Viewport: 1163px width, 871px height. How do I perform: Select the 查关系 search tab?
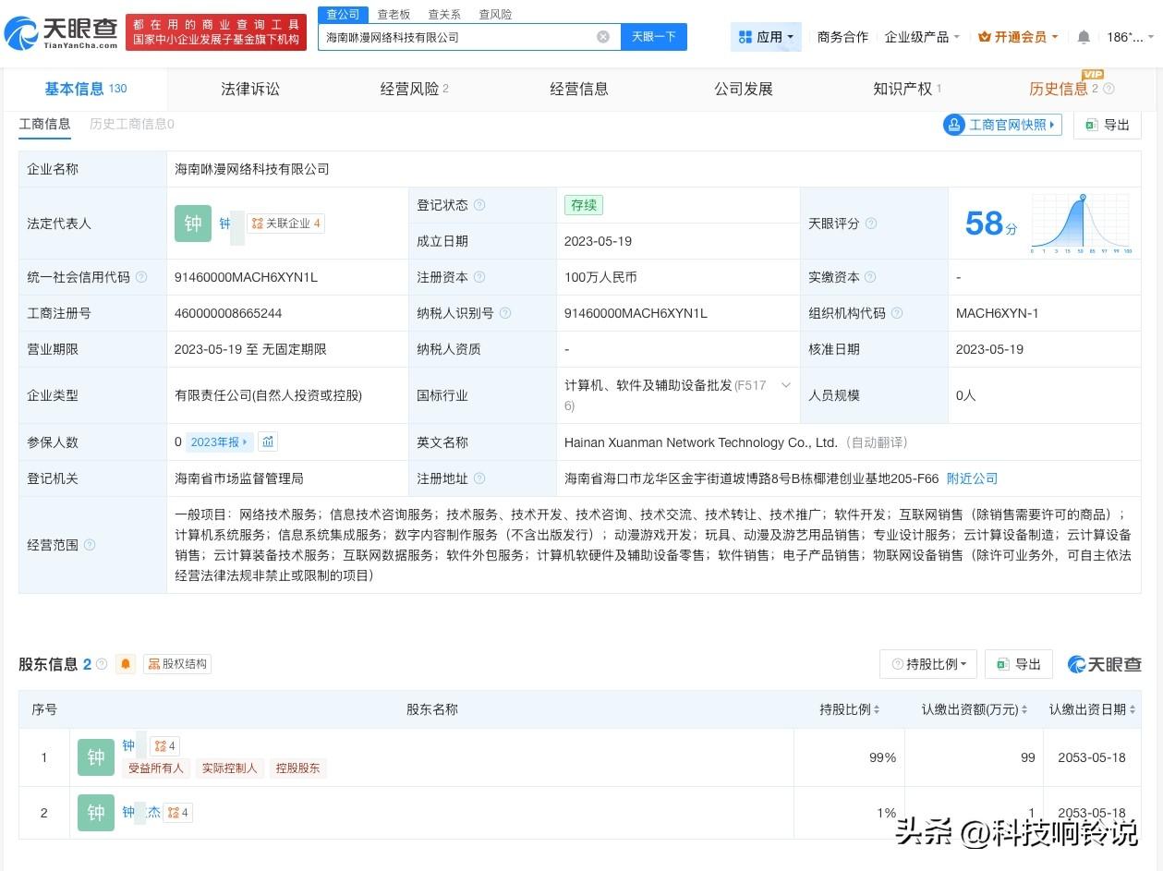[x=444, y=15]
